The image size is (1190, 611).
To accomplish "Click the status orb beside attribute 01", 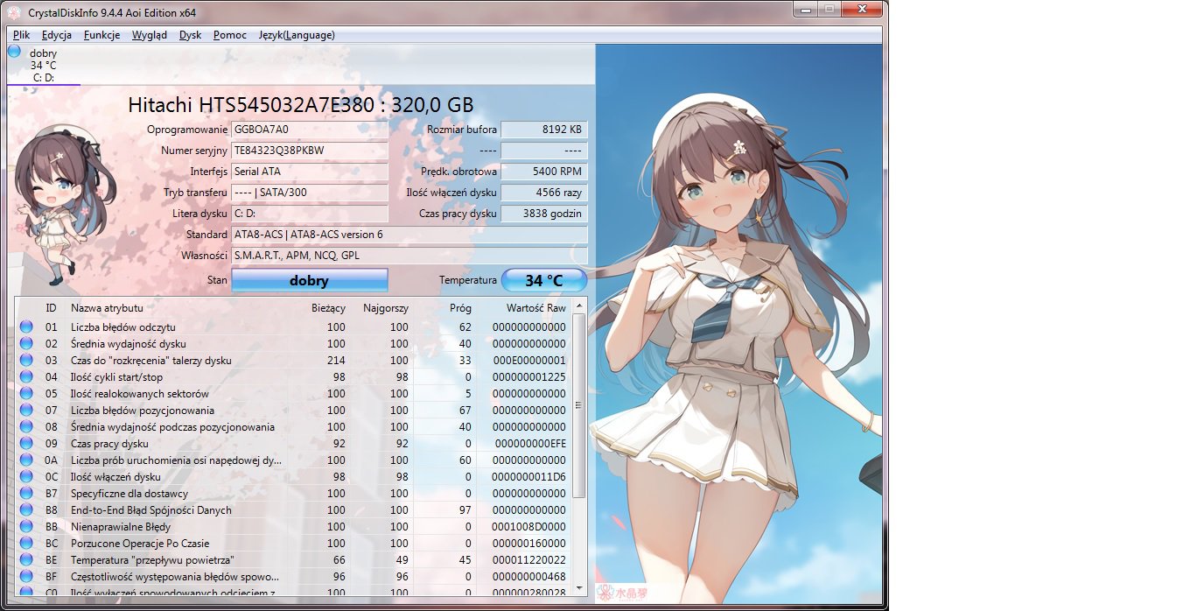I will click(x=26, y=327).
